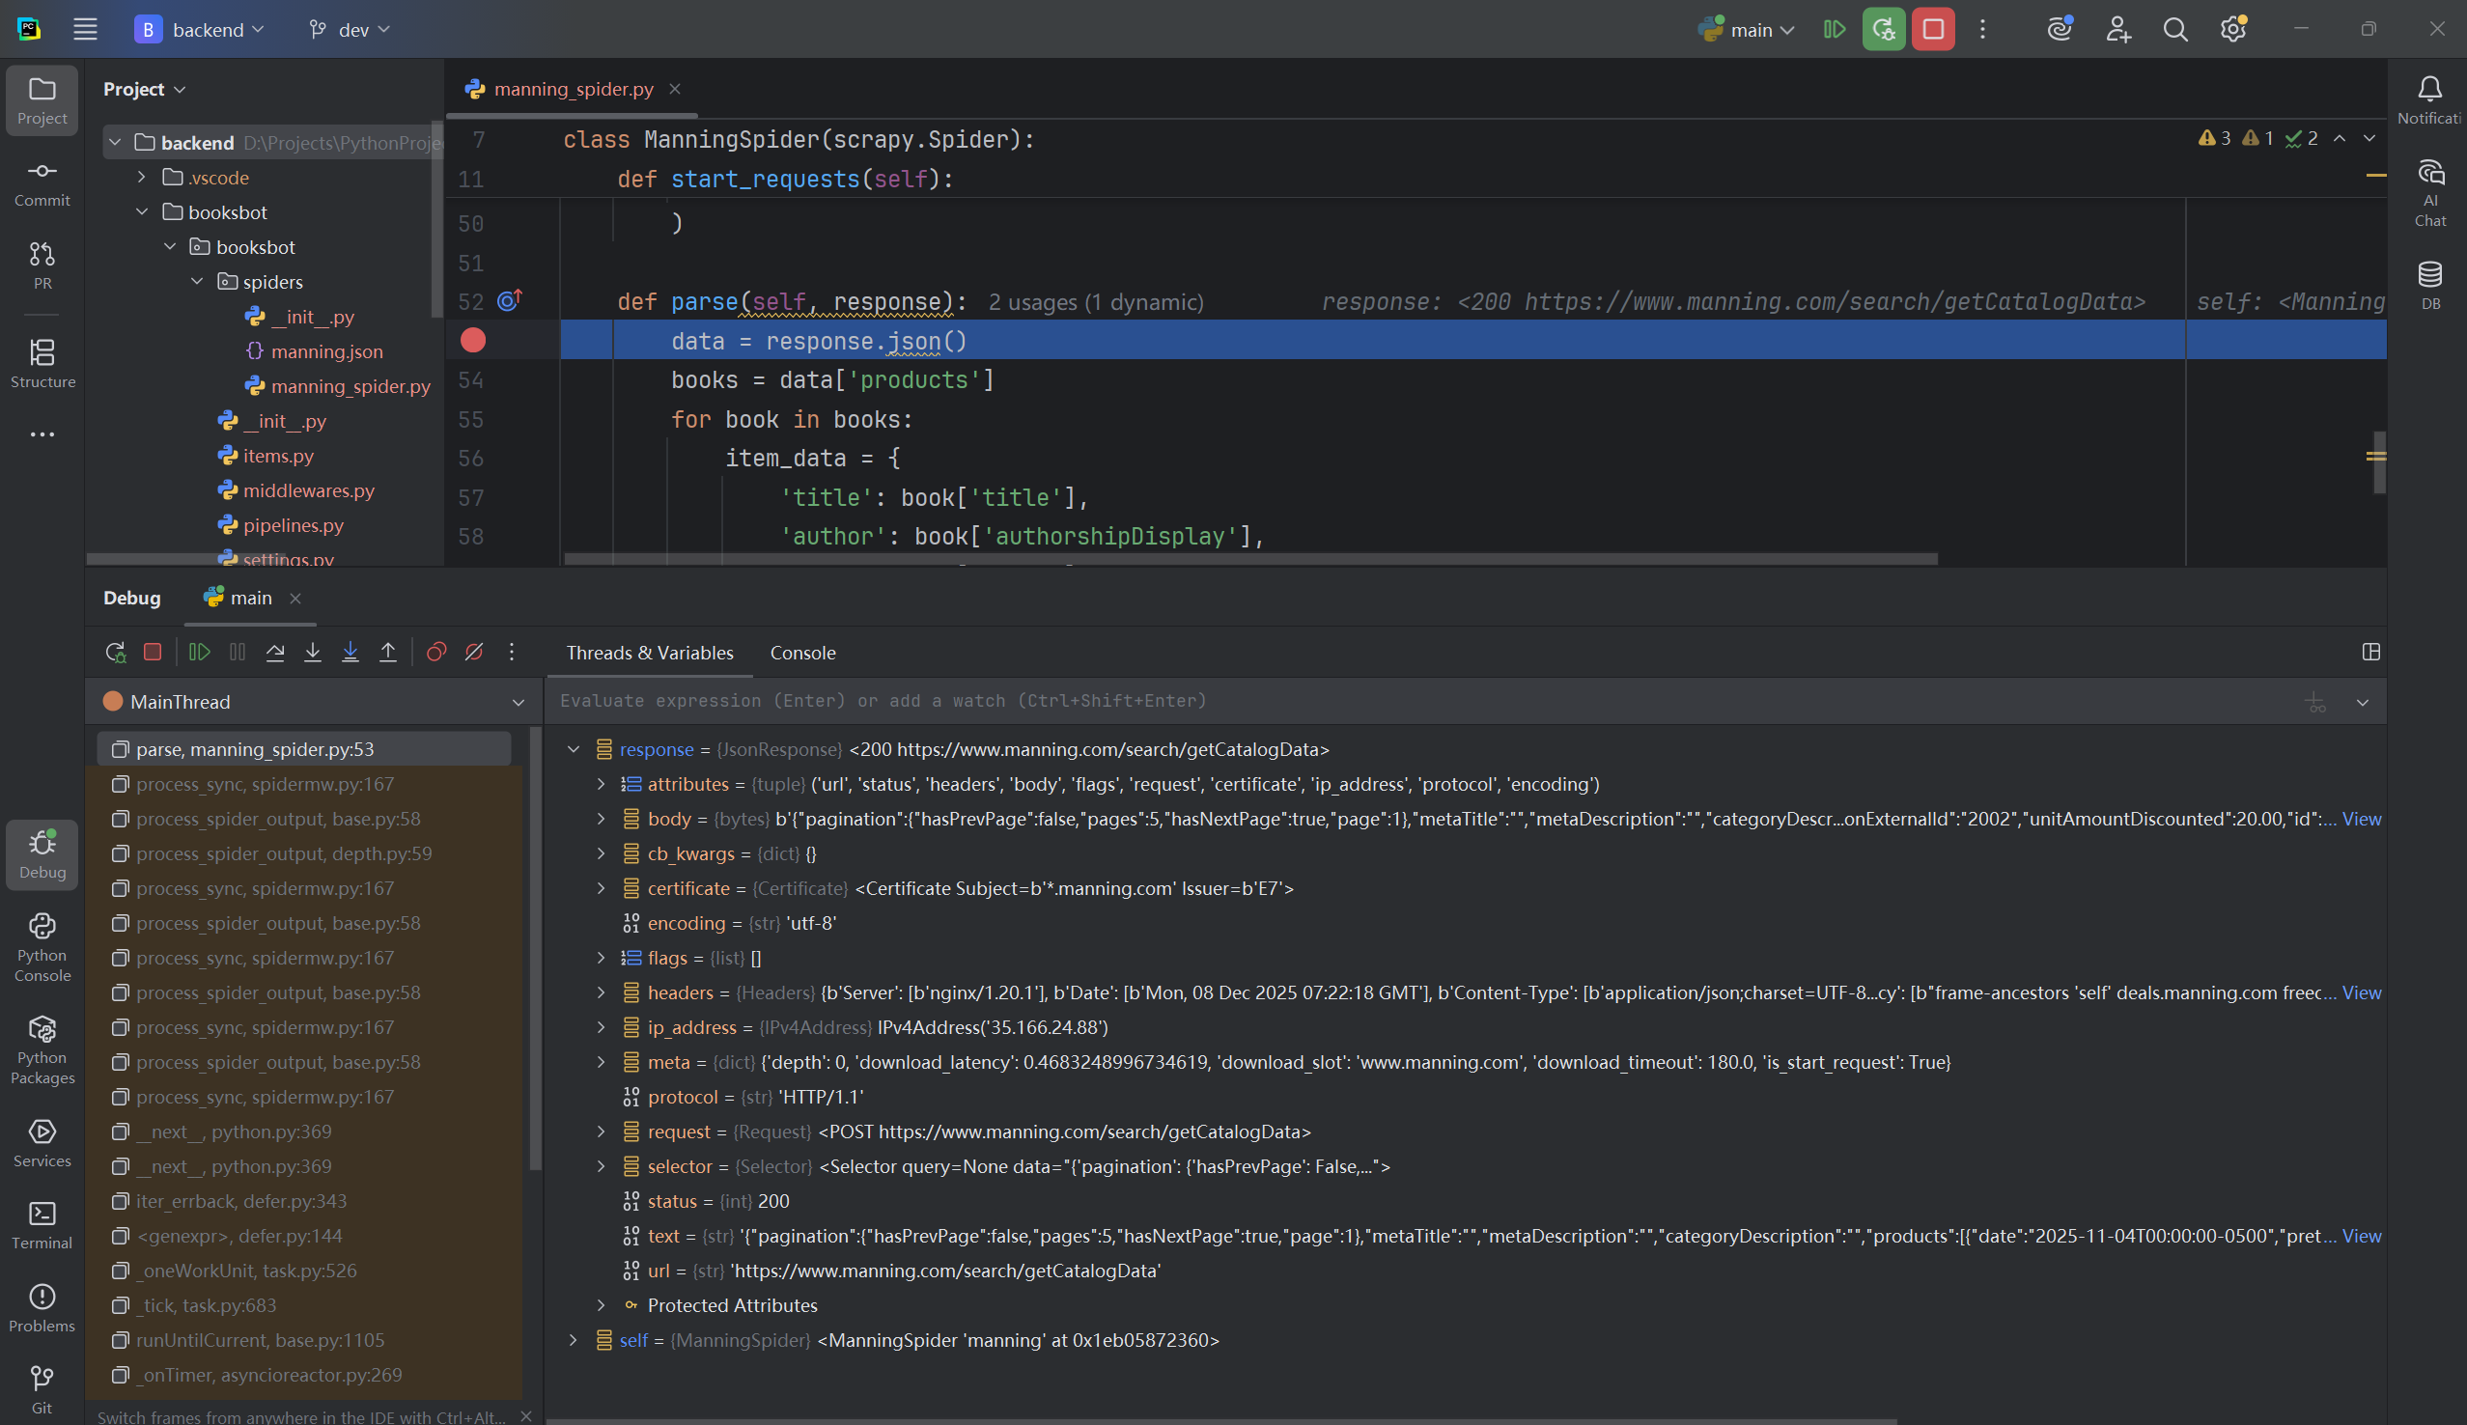Open the Terminal tool window
Screen dimensions: 2467x1425
click(42, 1225)
